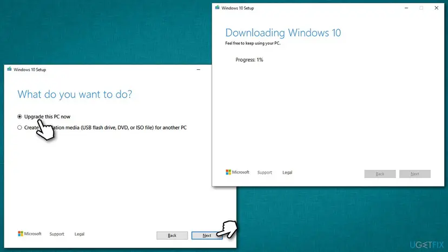The image size is (448, 252).
Task: Open the Support link in the left setup window
Action: (57, 234)
